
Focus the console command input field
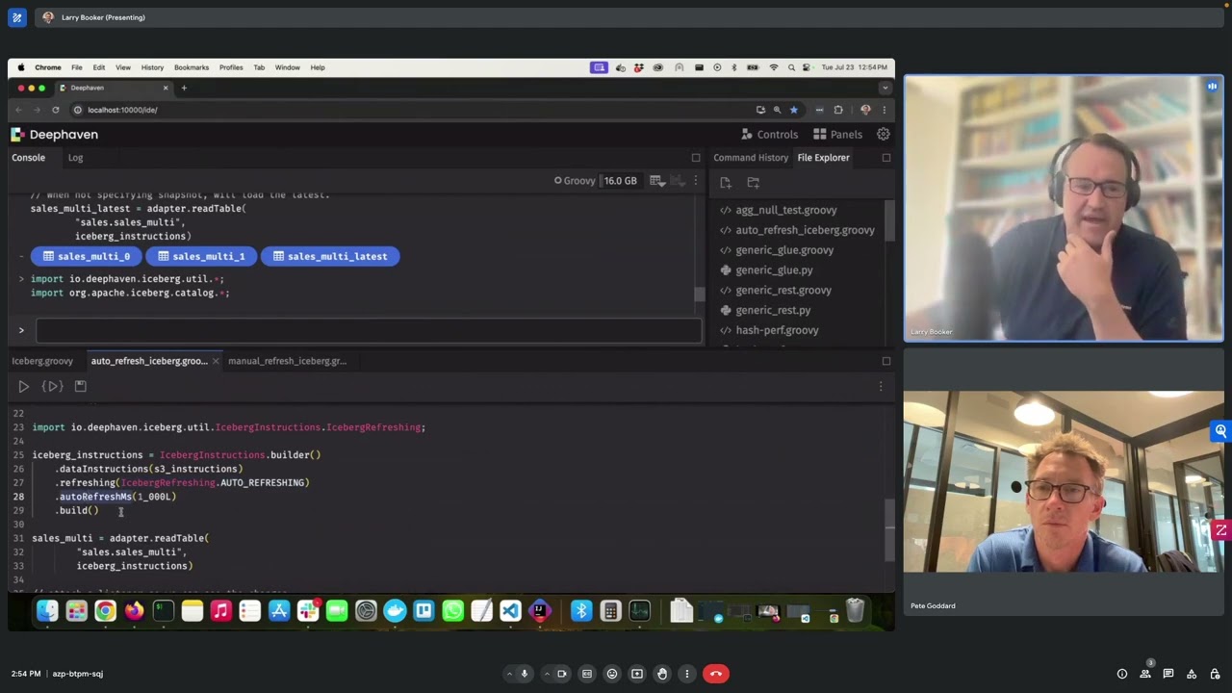369,330
